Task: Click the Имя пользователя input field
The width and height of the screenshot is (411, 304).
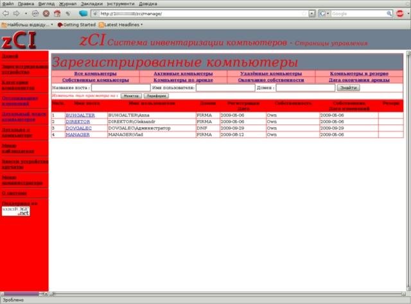Action: coord(225,88)
